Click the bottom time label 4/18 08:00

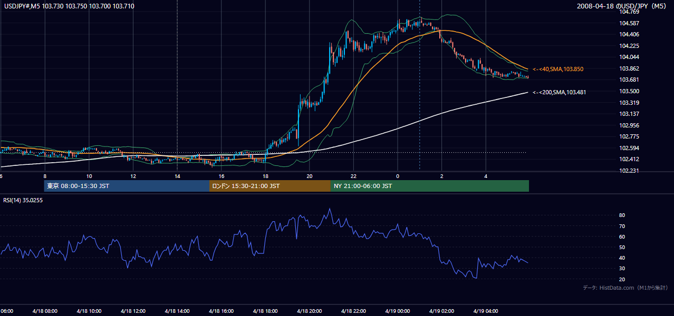[44, 311]
